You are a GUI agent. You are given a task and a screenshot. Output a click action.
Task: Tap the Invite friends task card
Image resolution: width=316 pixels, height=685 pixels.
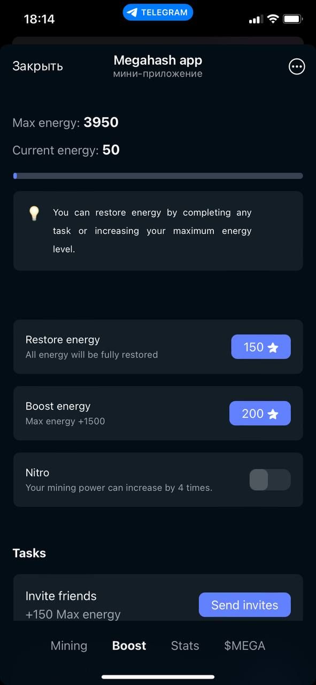click(x=158, y=598)
